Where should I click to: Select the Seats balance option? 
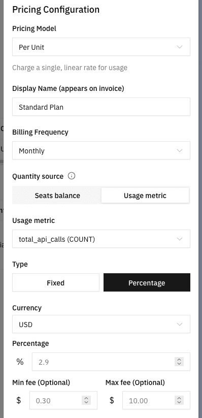click(57, 196)
